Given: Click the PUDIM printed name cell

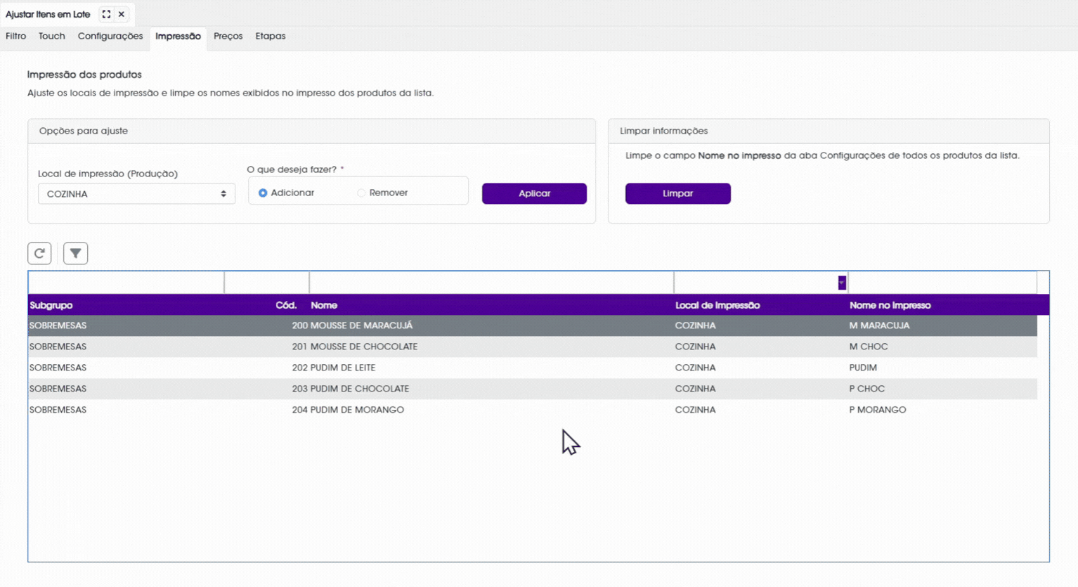Looking at the screenshot, I should pyautogui.click(x=863, y=368).
